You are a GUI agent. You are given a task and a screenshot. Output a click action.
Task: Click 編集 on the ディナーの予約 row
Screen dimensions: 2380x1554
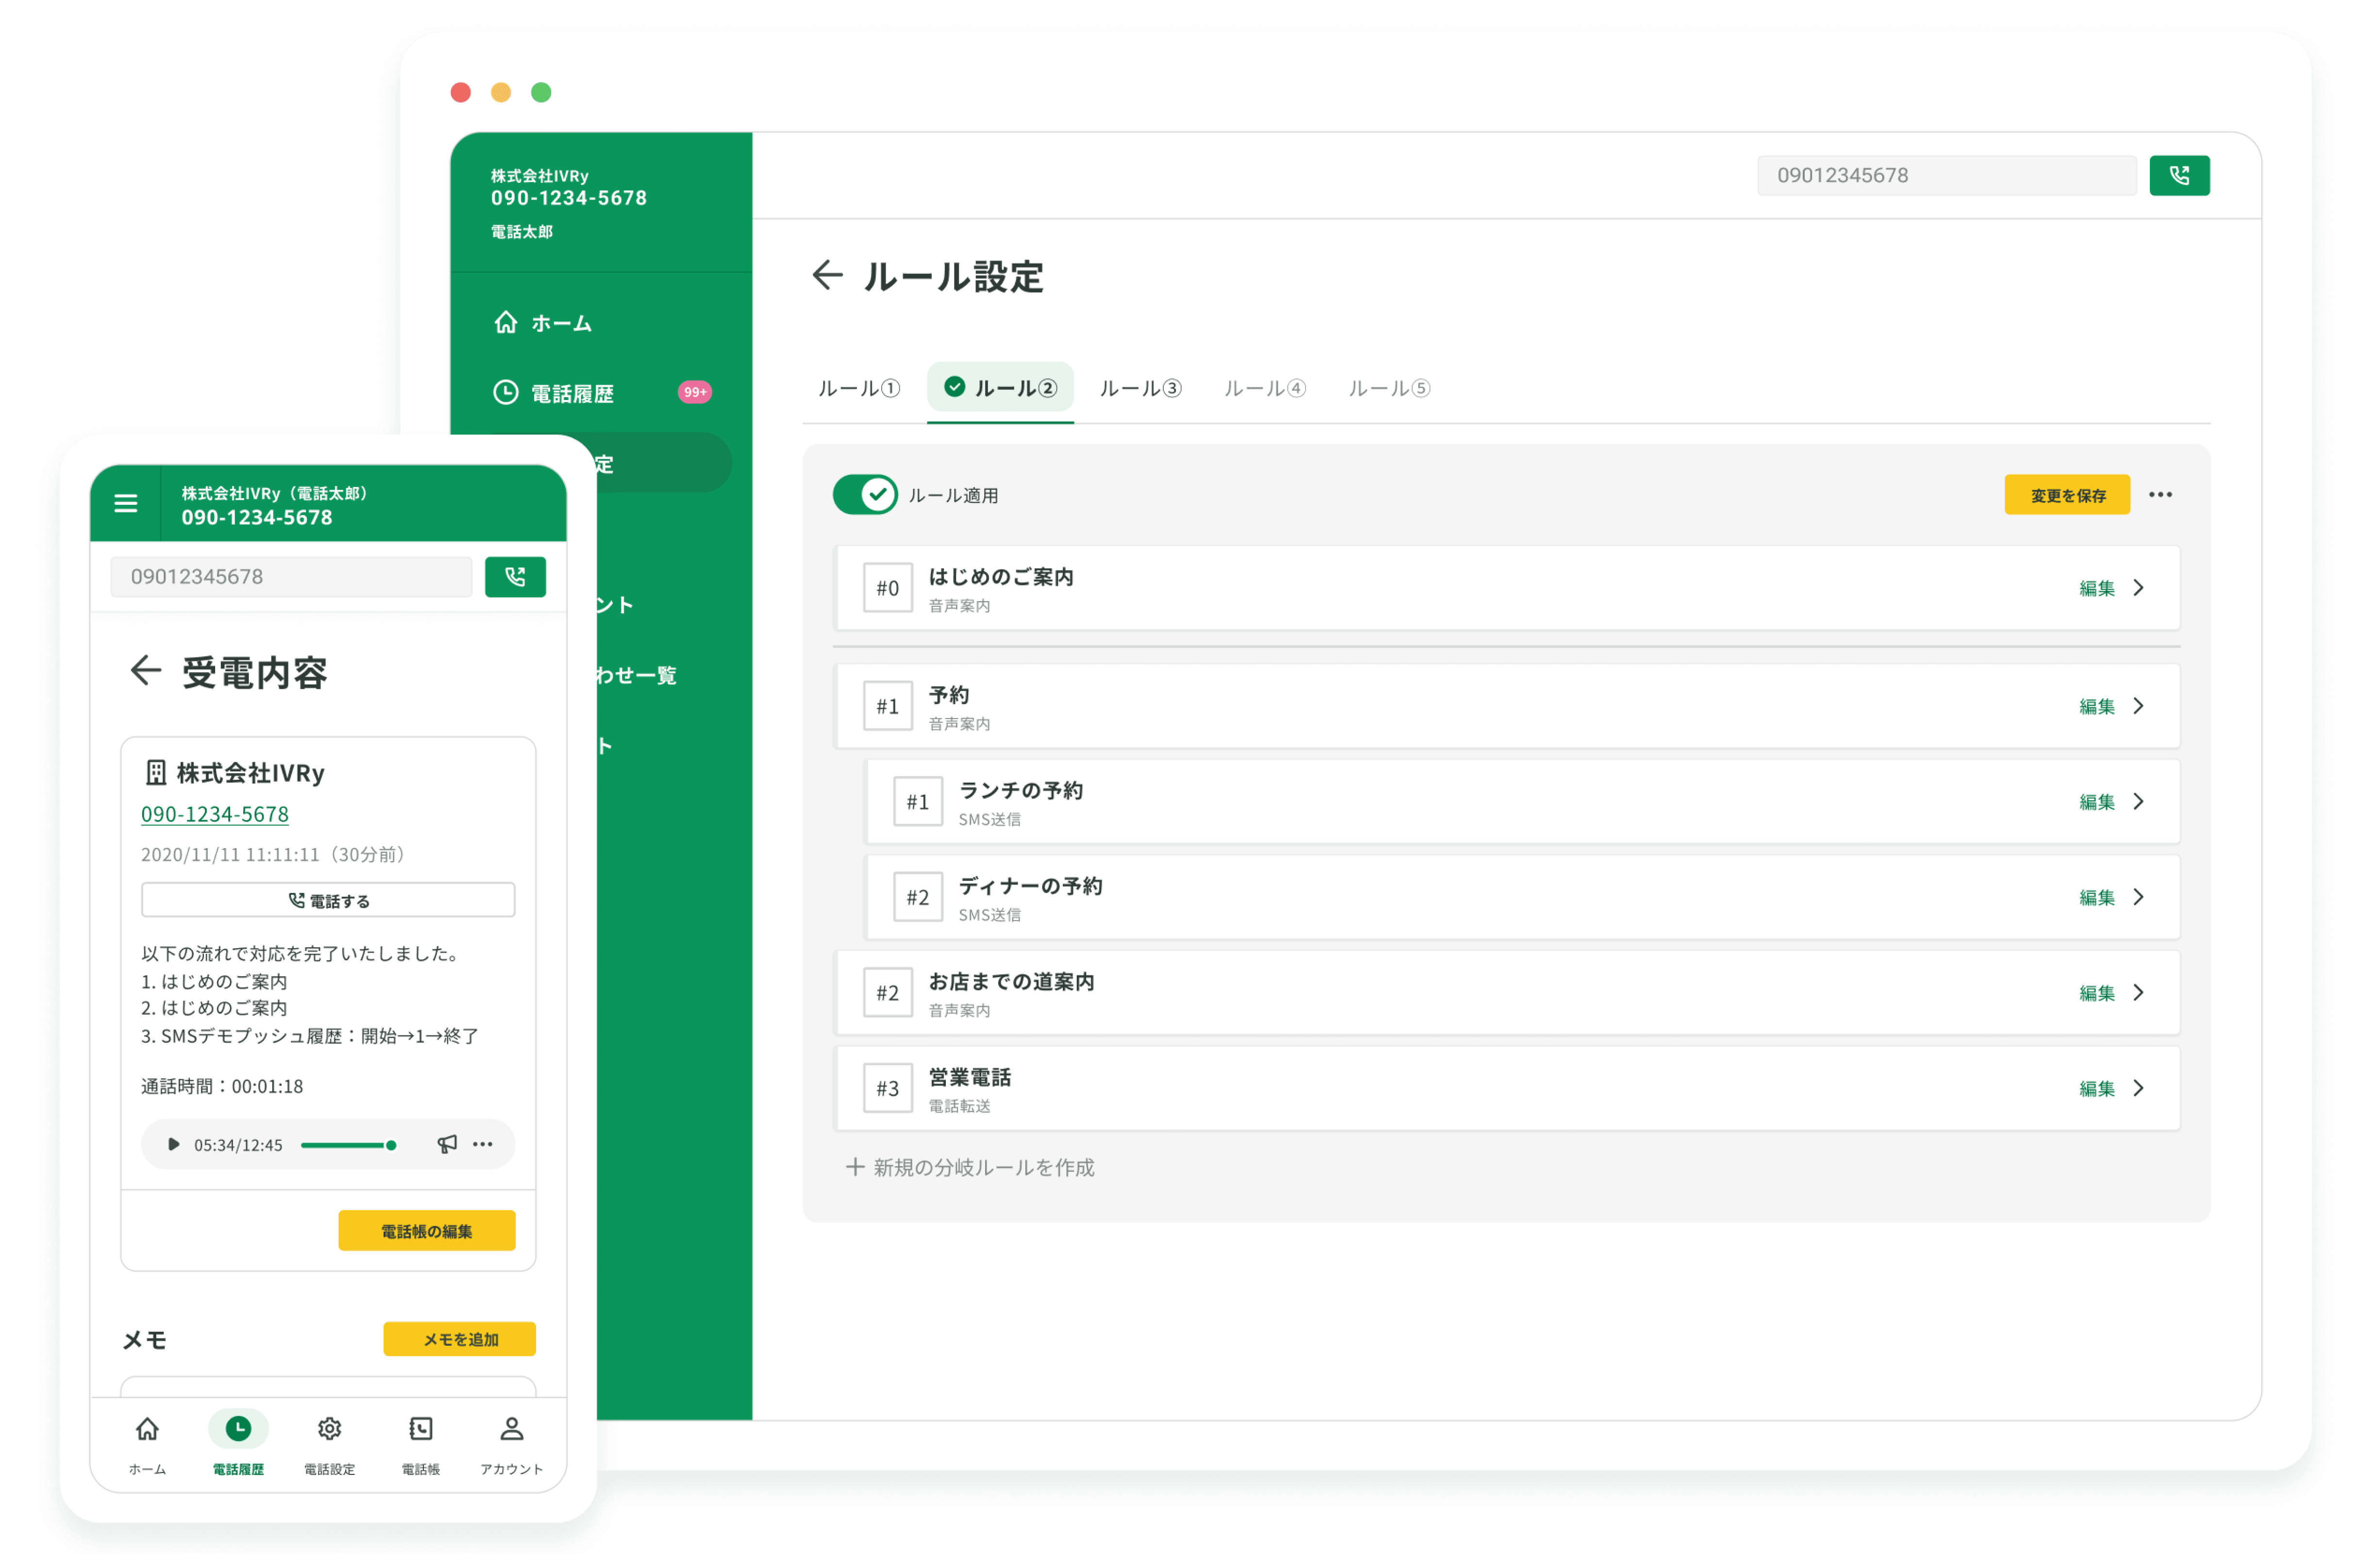click(2096, 897)
